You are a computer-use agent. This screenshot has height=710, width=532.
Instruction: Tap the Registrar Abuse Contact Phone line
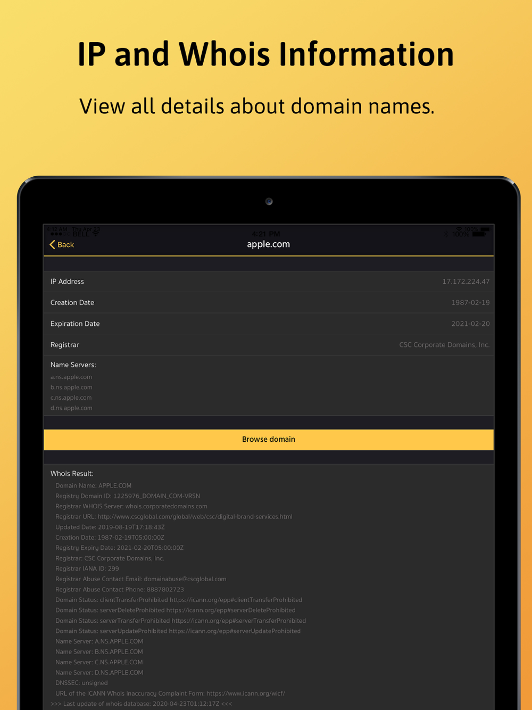120,589
